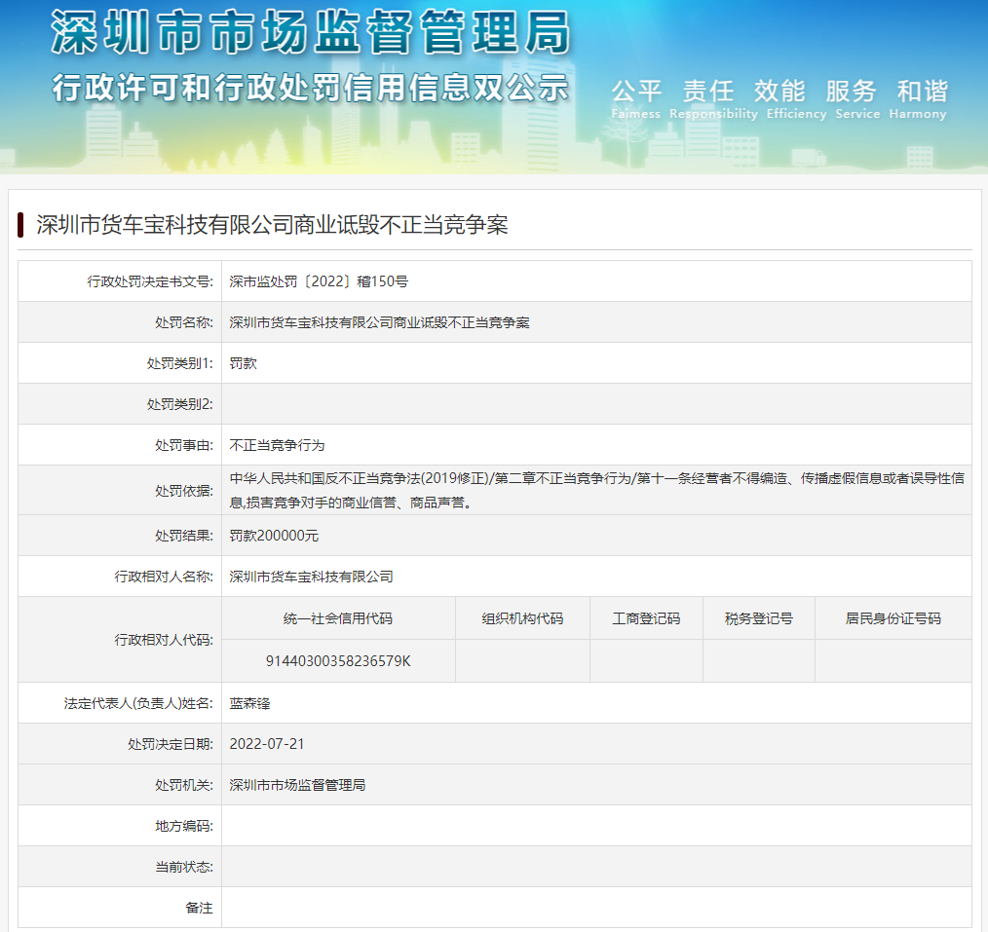Click the penalty result 罚款200000元

(x=274, y=536)
